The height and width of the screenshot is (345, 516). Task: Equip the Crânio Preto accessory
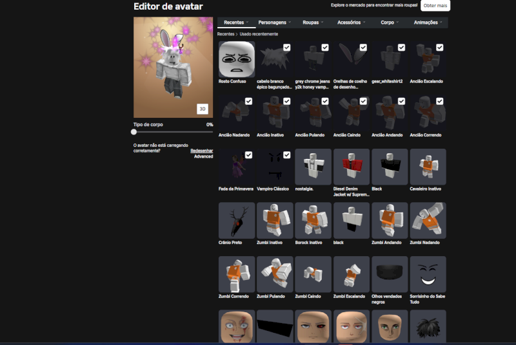(x=237, y=221)
